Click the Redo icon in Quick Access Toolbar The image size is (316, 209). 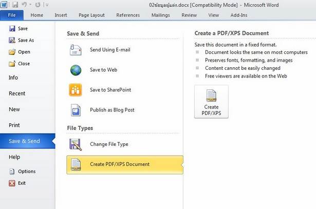click(38, 5)
